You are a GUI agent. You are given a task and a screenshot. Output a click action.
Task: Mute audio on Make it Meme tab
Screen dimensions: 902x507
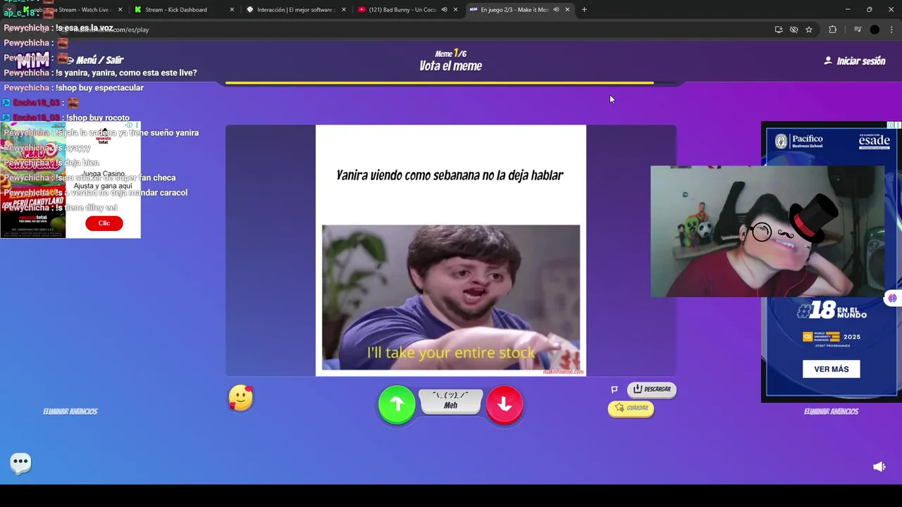[x=556, y=10]
